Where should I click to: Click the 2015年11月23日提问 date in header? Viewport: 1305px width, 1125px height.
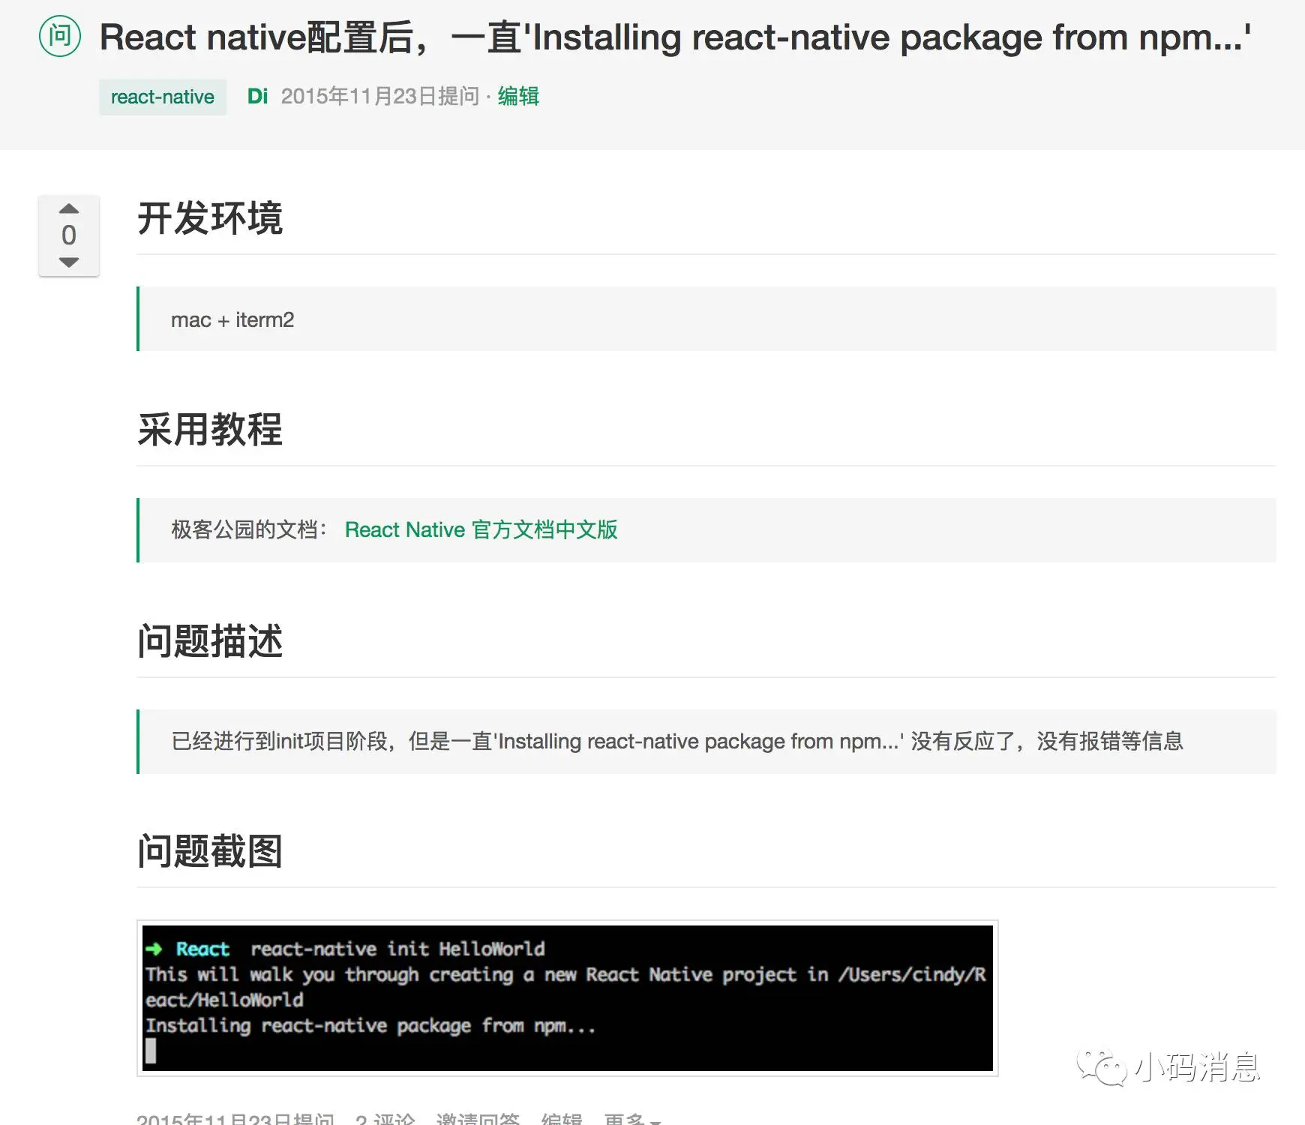[379, 96]
